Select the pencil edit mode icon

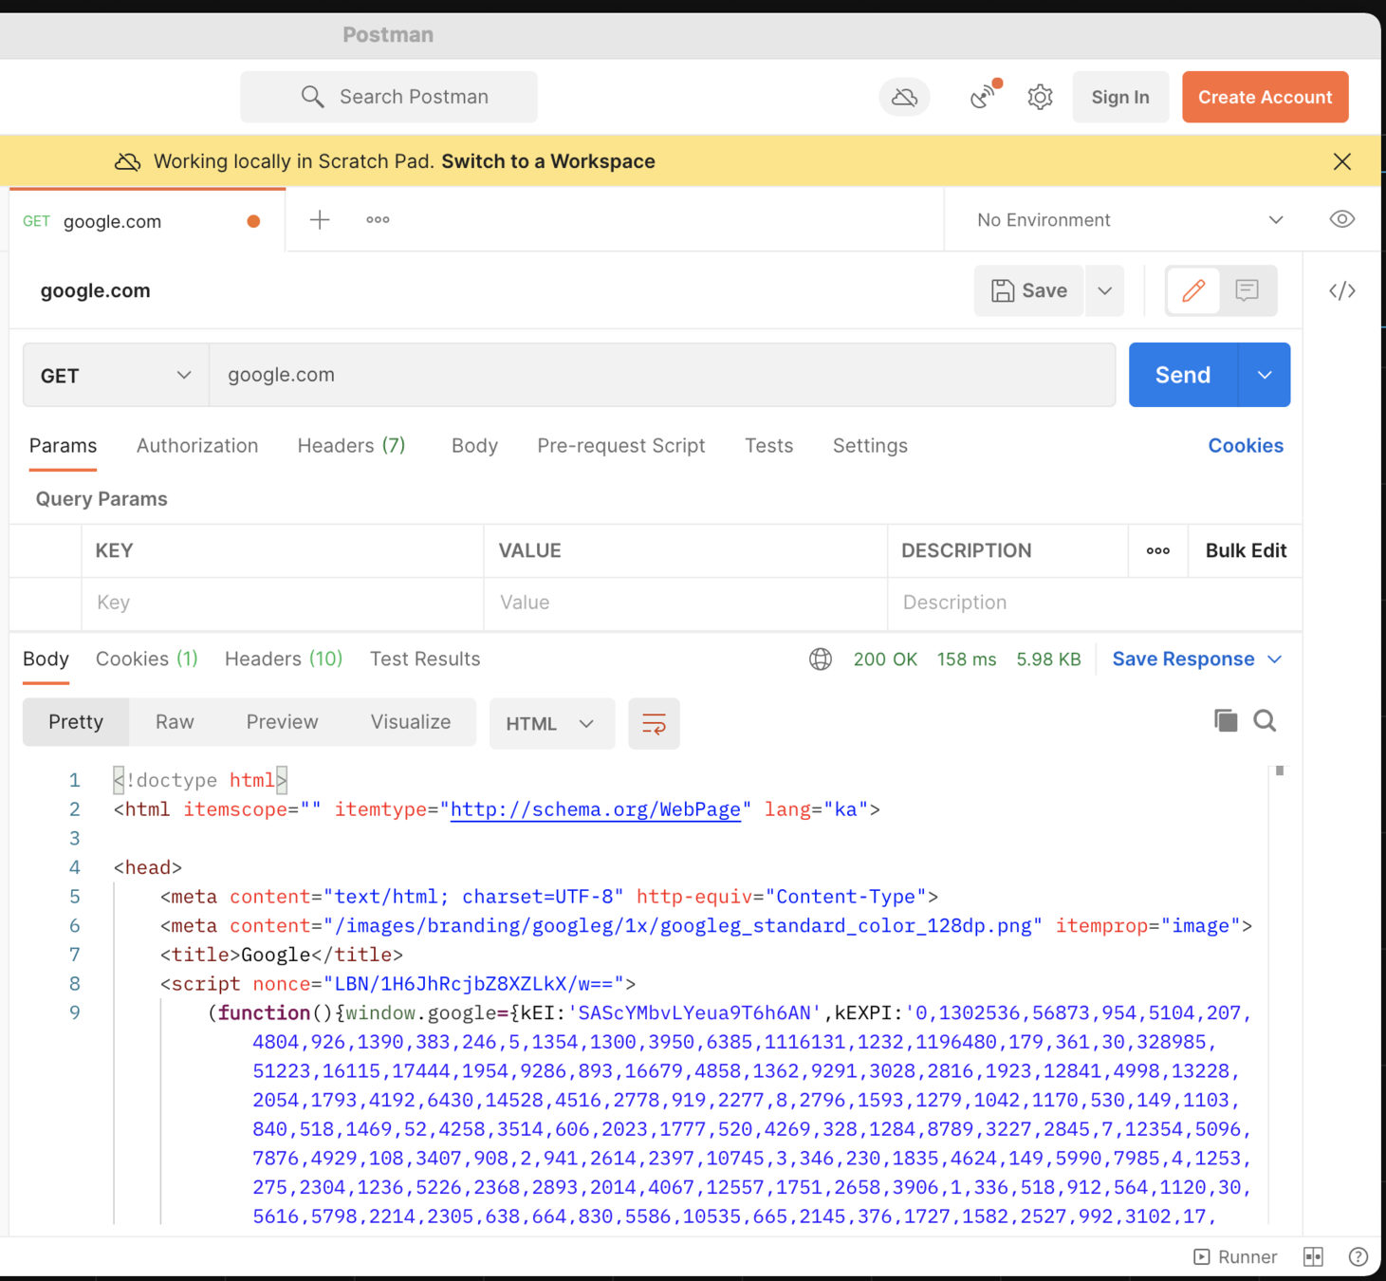coord(1193,290)
